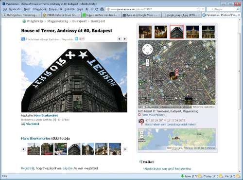
Task: Open first thumbnail in Hans Sterkendries photo strip
Action: tap(34, 149)
